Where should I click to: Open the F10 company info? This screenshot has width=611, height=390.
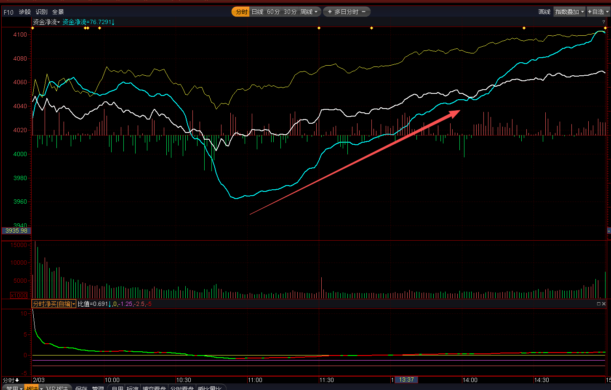(8, 12)
